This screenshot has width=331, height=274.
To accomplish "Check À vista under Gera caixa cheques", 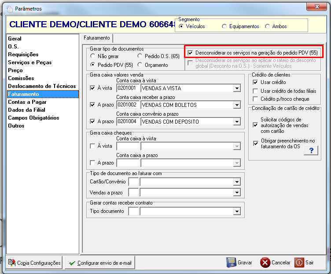I will point(92,146).
